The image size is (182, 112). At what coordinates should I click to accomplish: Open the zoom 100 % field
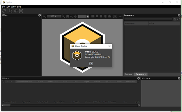[54, 16]
